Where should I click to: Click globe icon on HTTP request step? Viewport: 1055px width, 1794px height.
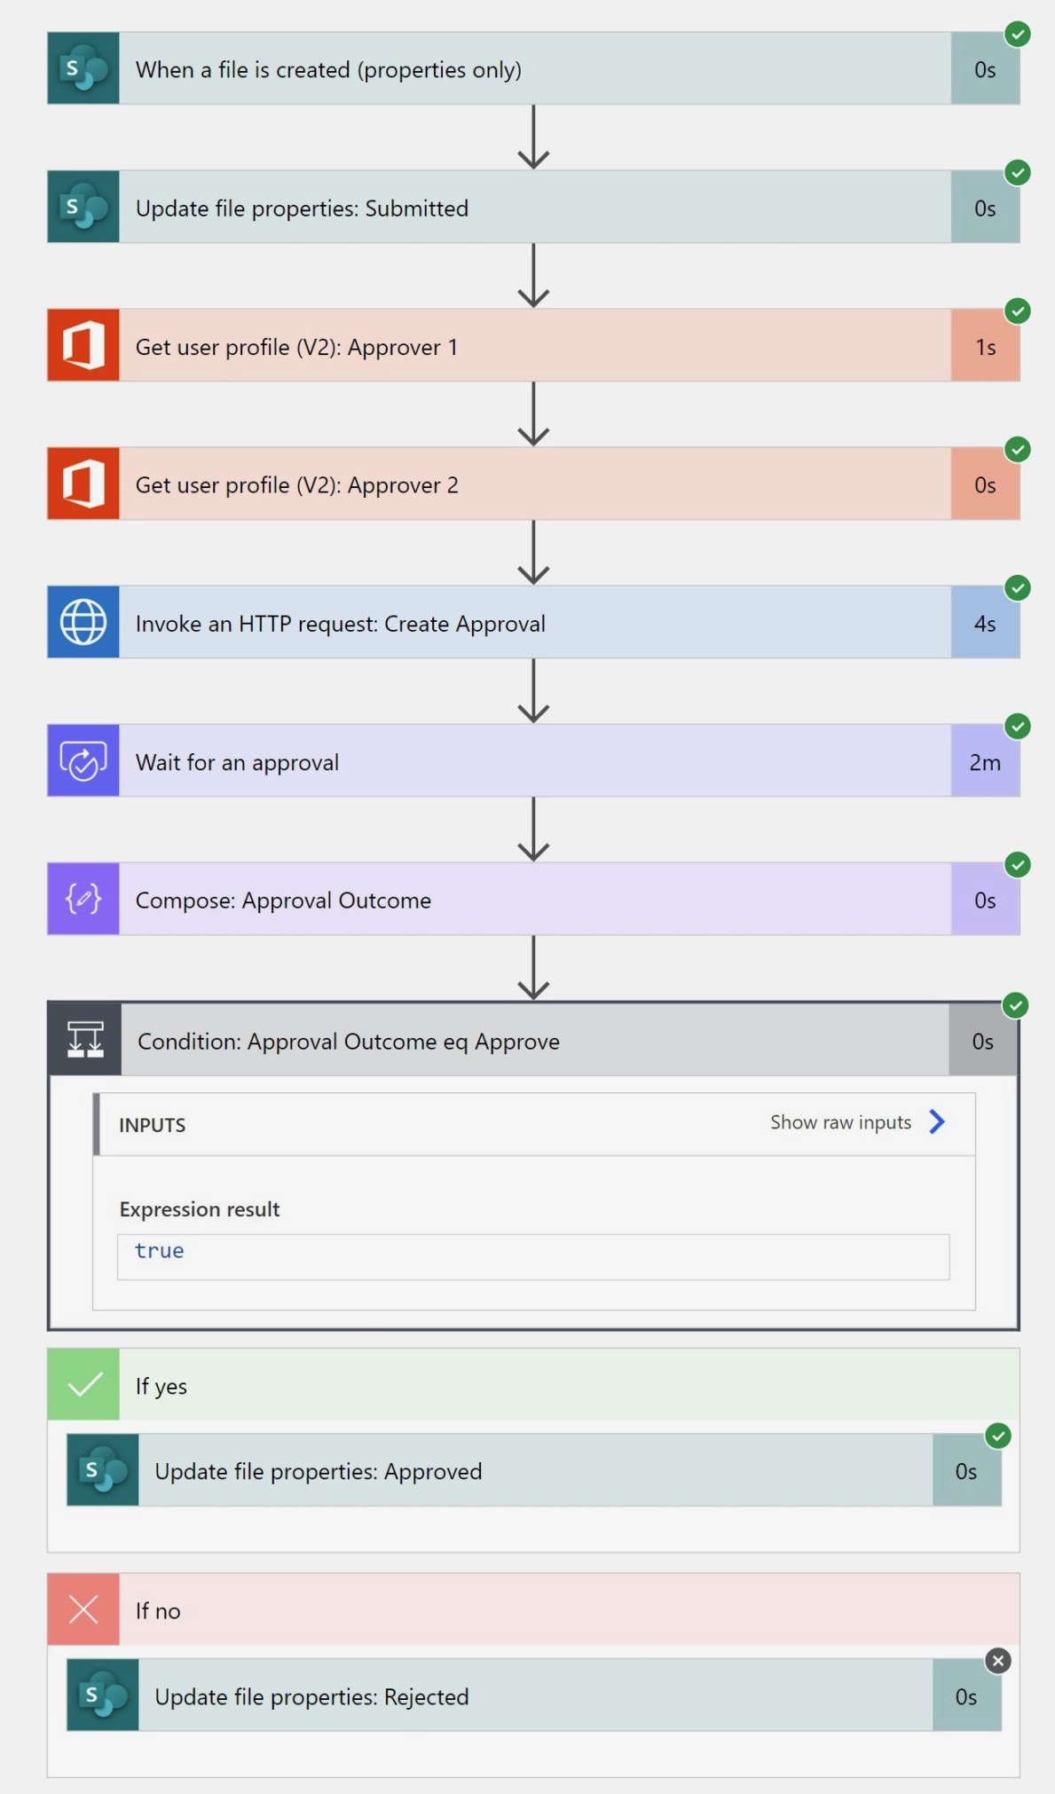[83, 622]
